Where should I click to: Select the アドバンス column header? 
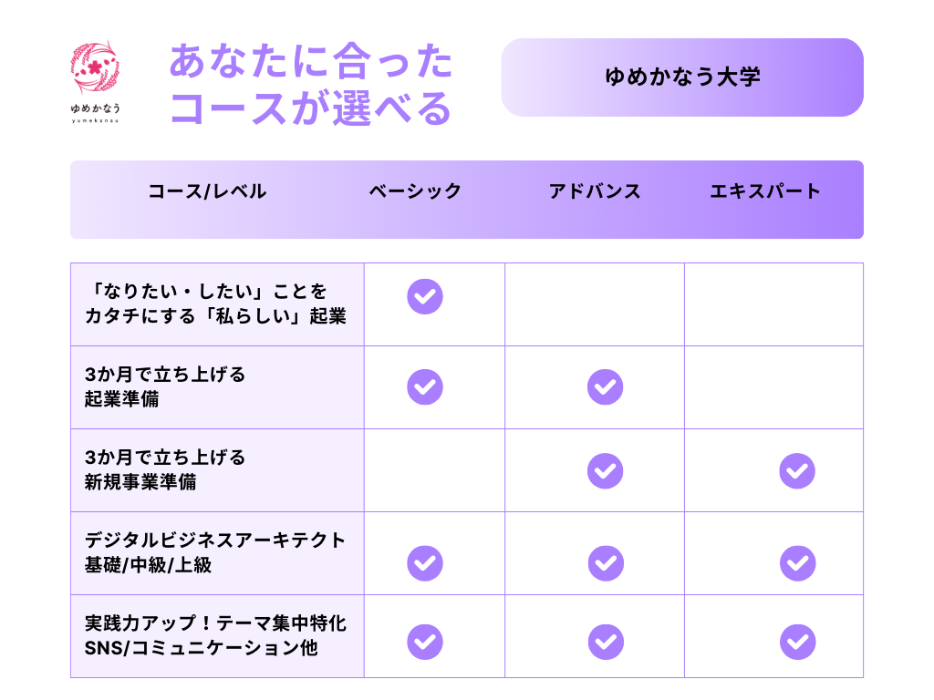click(595, 191)
